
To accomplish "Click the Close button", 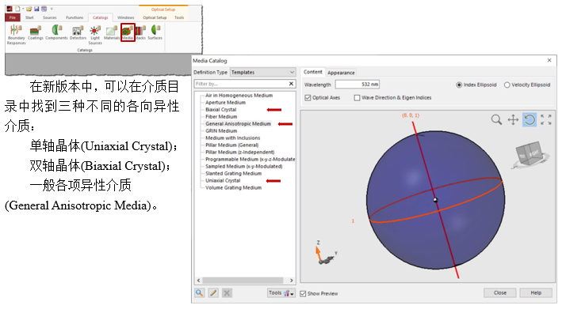I will pyautogui.click(x=500, y=293).
